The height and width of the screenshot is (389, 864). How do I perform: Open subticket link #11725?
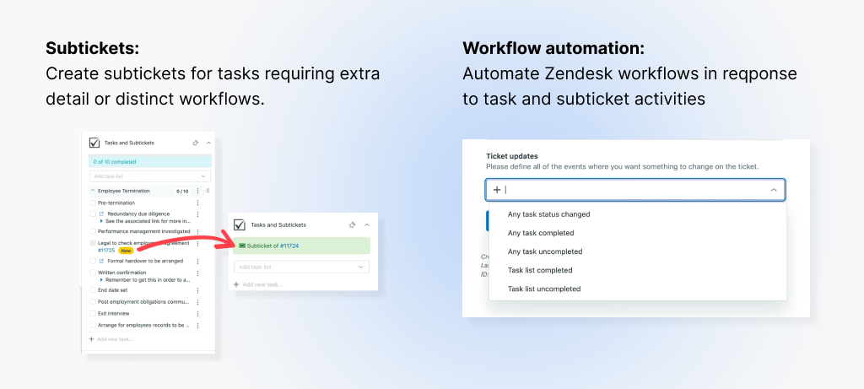(105, 251)
